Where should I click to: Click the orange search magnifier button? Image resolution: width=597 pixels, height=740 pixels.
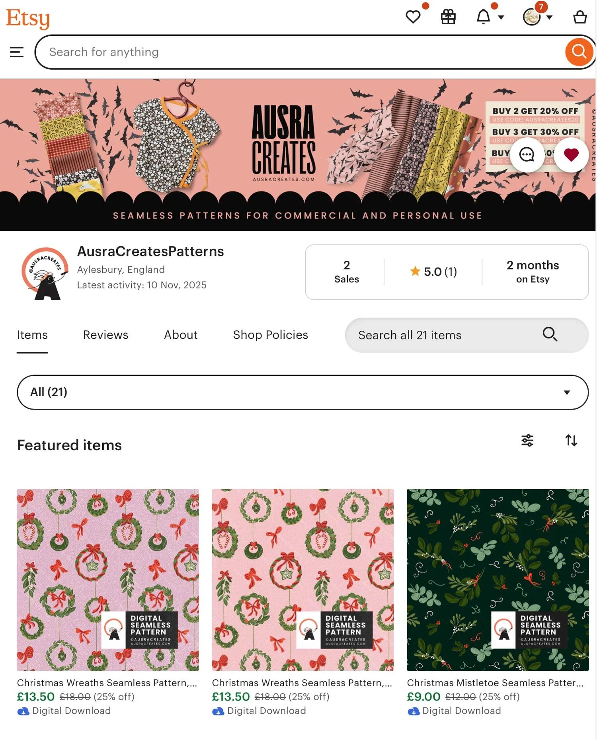tap(579, 52)
